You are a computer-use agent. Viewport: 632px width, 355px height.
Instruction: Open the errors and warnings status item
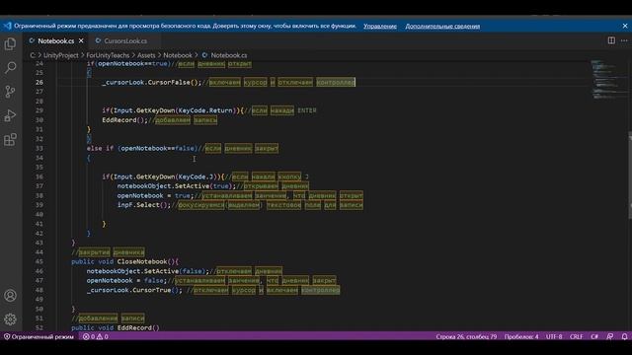tap(96, 336)
